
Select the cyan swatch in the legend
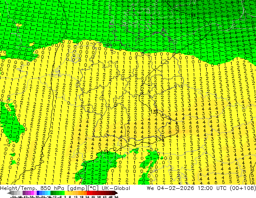(x=49, y=193)
